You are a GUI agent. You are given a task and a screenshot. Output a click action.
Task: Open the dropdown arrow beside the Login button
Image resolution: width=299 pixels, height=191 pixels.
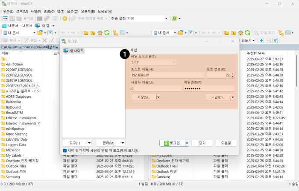coord(187,143)
